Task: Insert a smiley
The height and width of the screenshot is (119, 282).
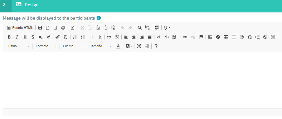Action: pyautogui.click(x=242, y=37)
